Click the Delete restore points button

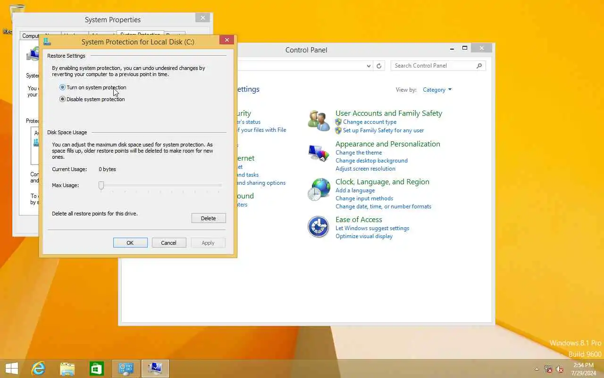(x=209, y=218)
